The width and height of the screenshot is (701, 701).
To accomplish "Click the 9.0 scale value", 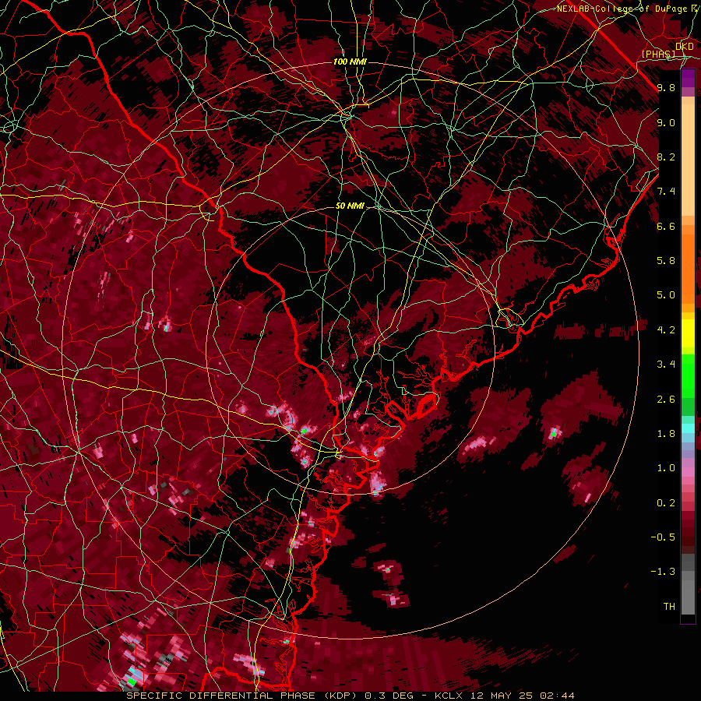I will [x=666, y=122].
